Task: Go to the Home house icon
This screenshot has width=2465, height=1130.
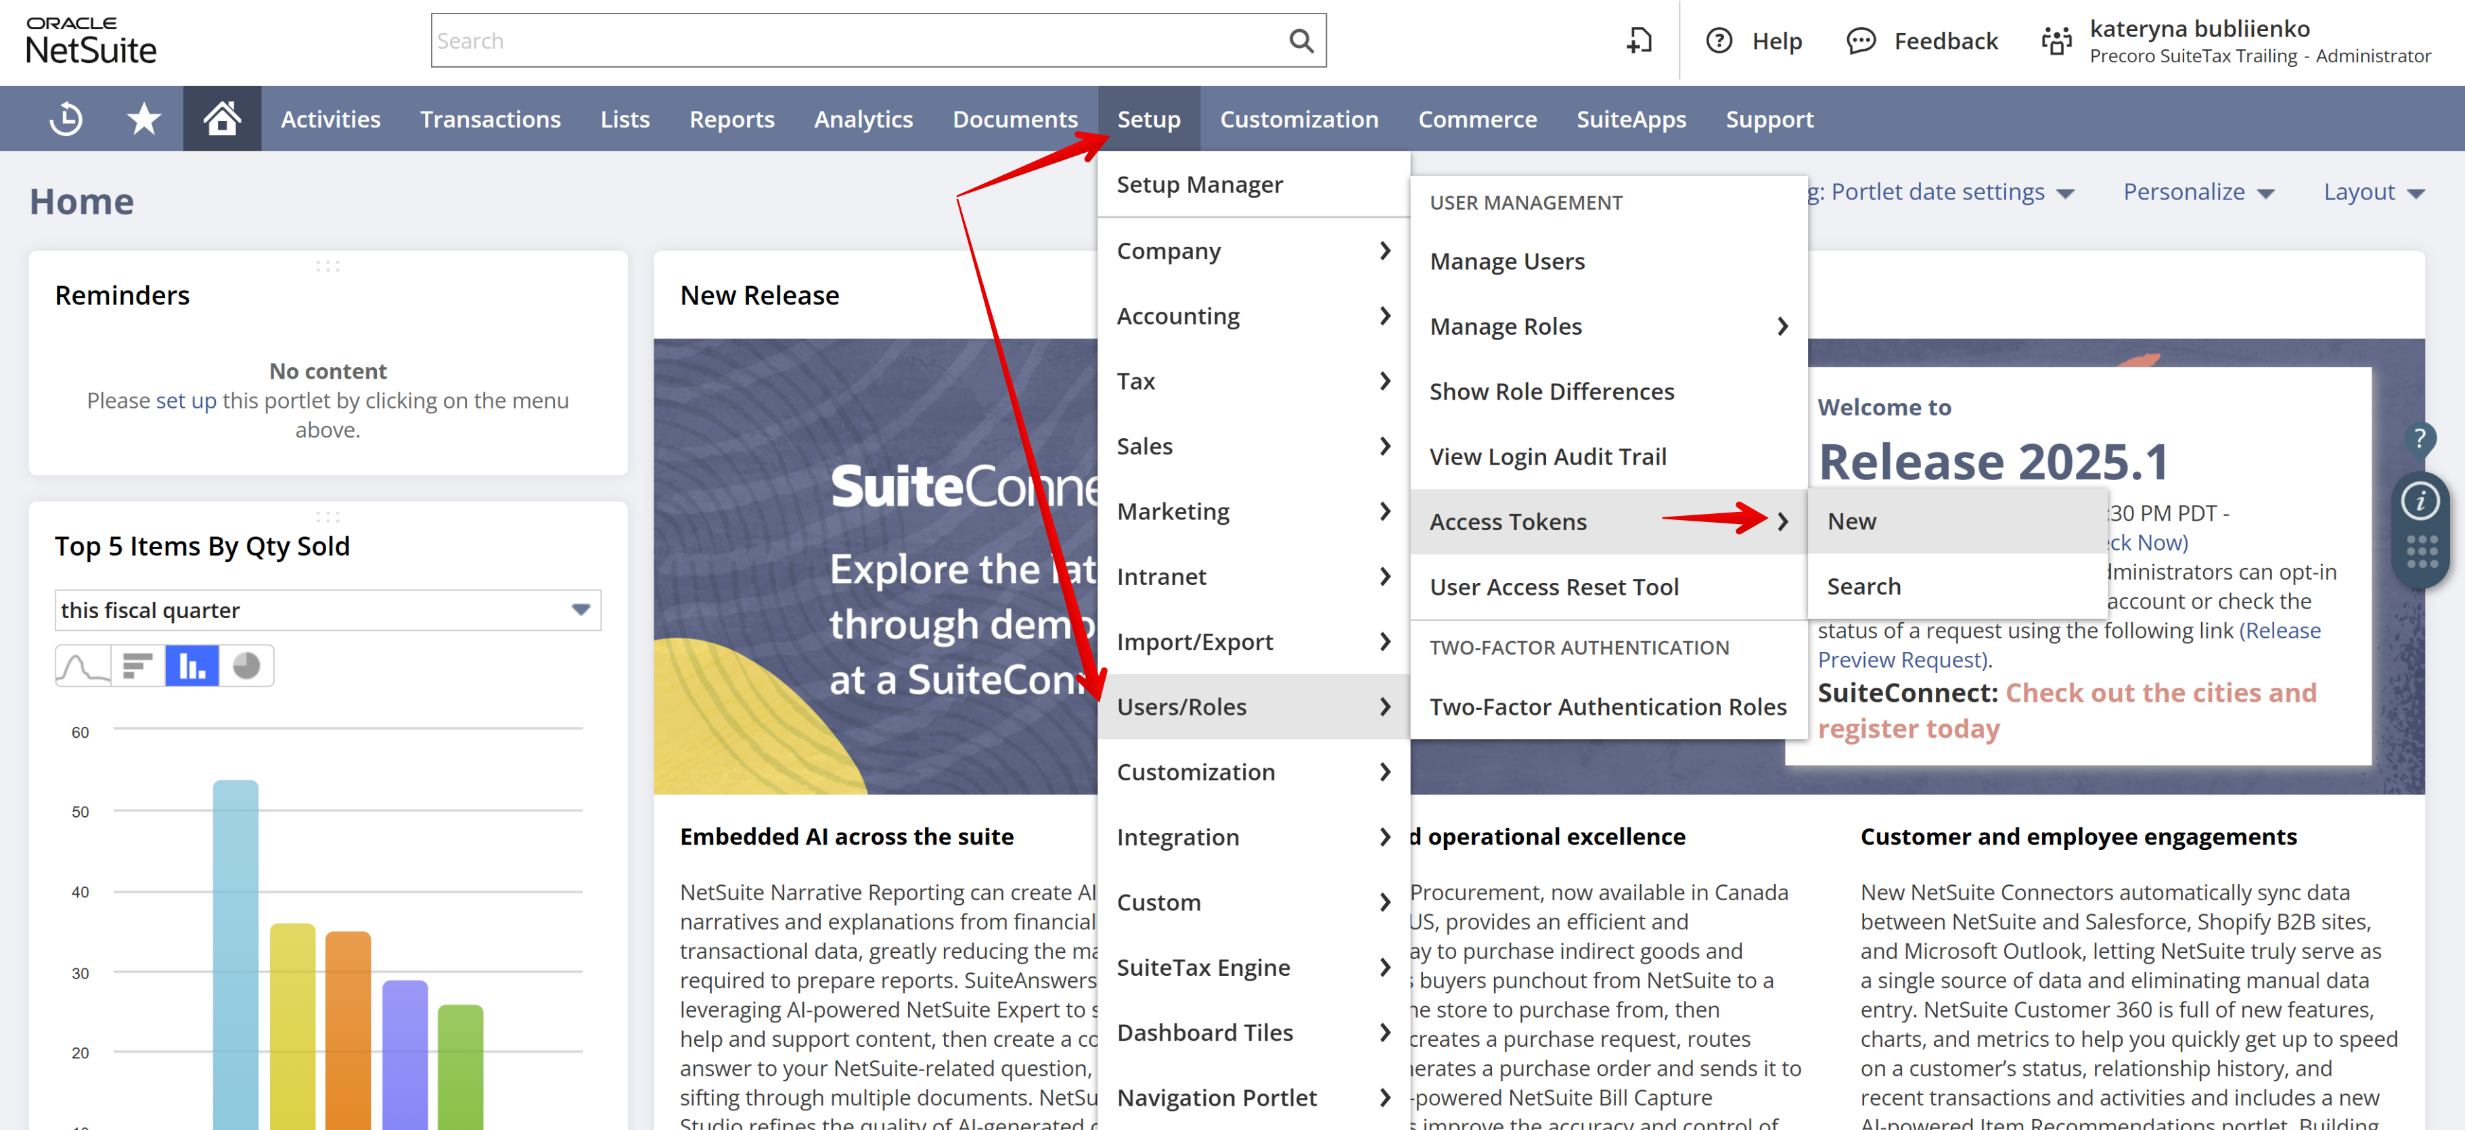Action: 221,118
